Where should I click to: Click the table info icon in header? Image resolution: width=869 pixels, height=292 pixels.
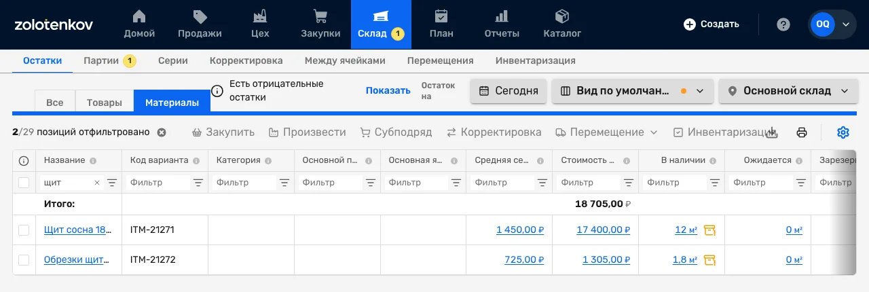[24, 161]
